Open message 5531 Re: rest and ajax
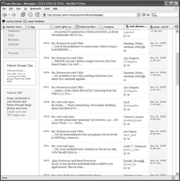The image size is (180, 181). click(63, 146)
